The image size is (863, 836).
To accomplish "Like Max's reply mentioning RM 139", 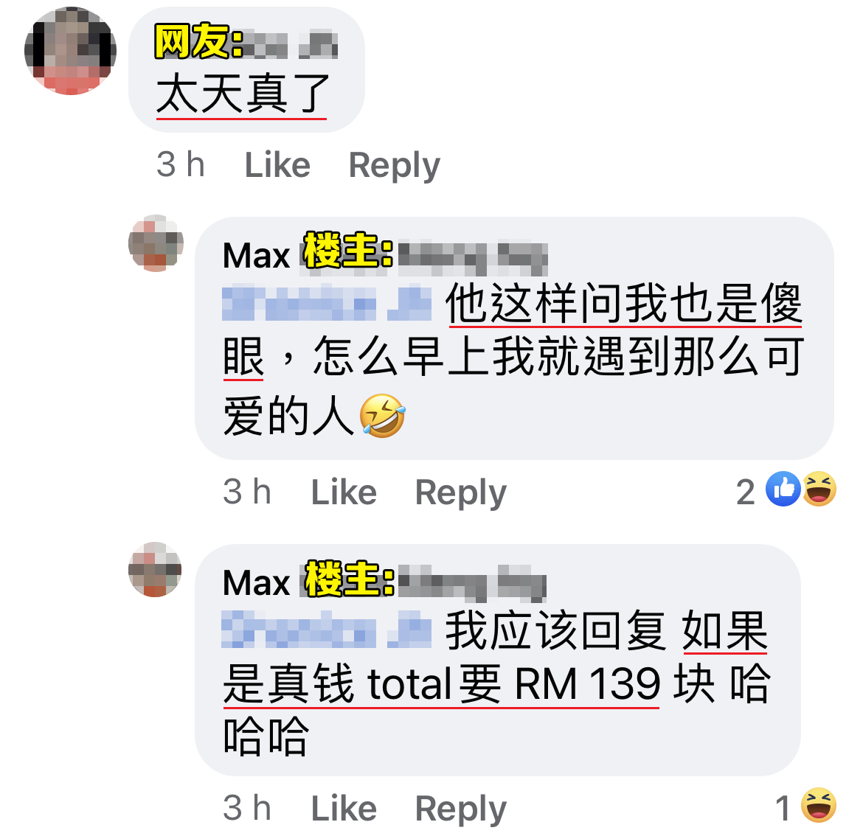I will pos(344,809).
